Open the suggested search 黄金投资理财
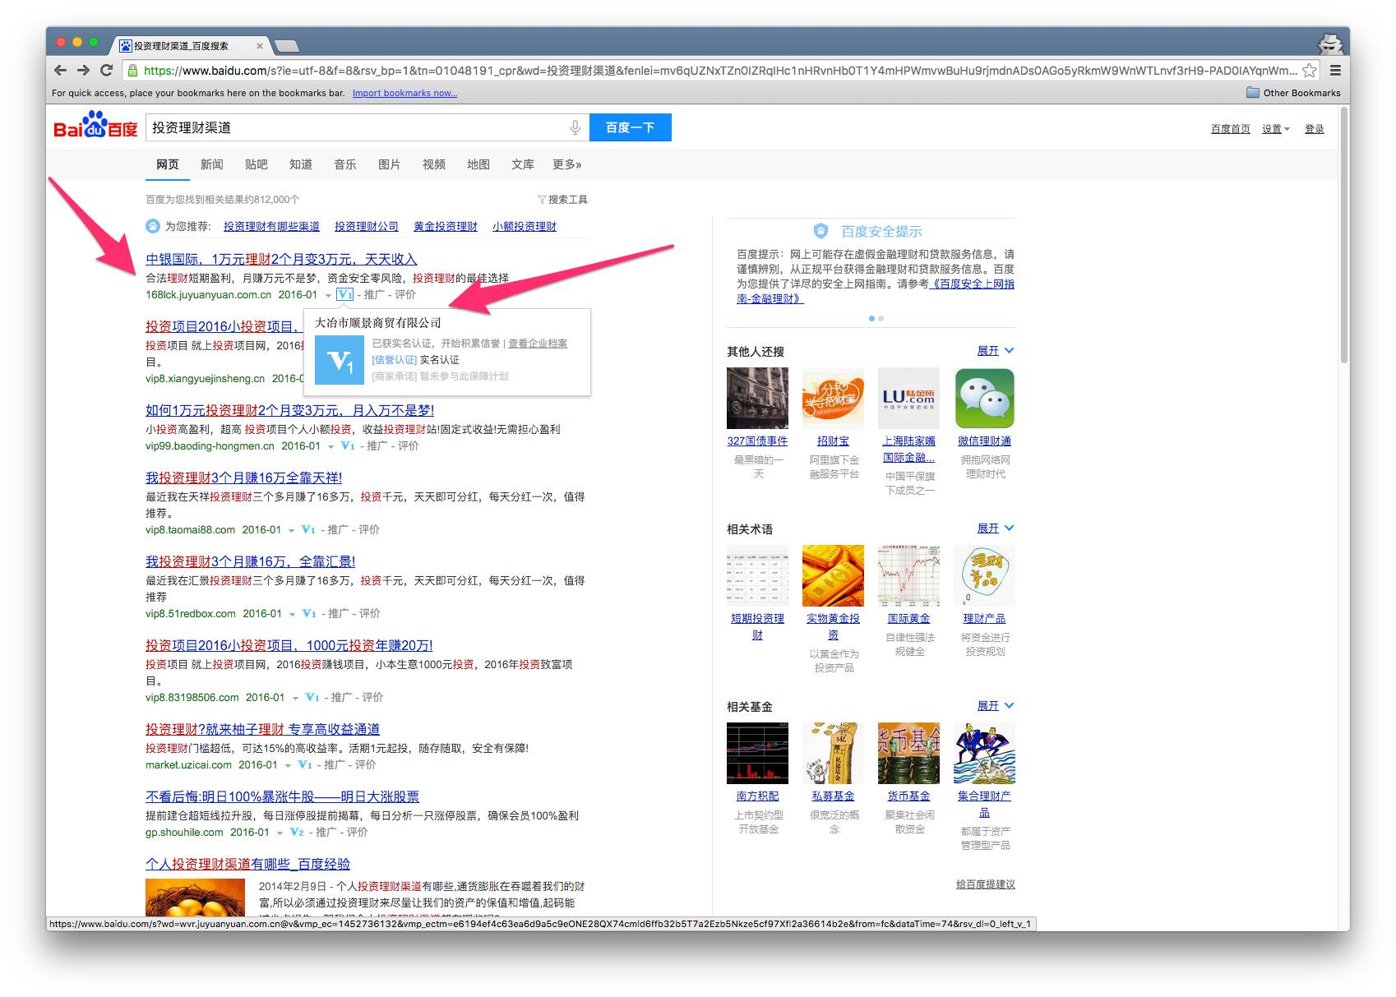 446,226
